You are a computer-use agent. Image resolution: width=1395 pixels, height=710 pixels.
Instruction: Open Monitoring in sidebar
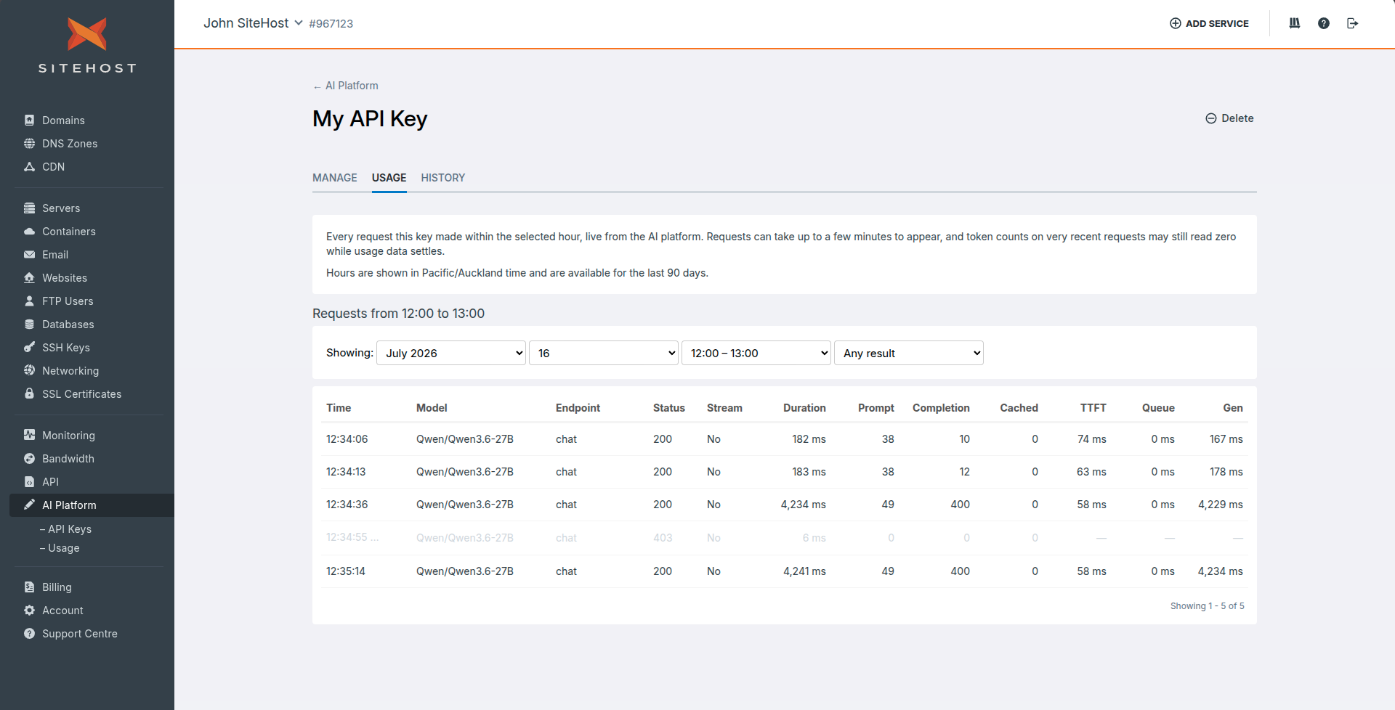pos(68,436)
